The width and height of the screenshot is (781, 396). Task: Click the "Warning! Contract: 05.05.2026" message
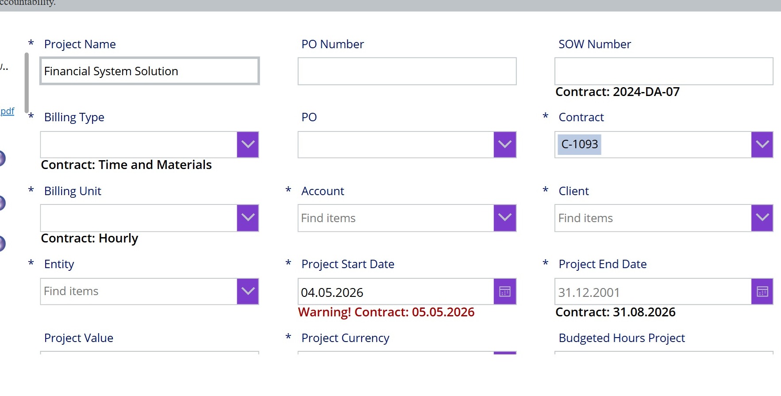pyautogui.click(x=386, y=312)
